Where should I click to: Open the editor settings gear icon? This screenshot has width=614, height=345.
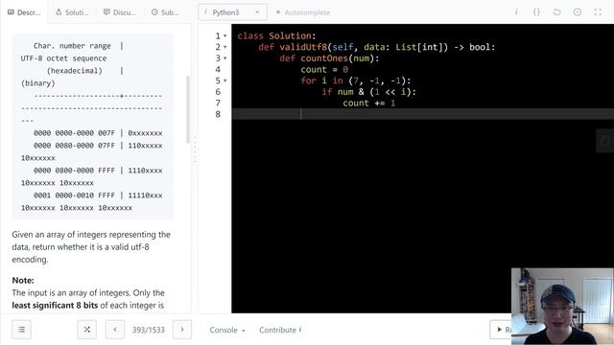[x=578, y=12]
